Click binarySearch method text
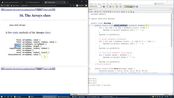 click(x=14, y=54)
